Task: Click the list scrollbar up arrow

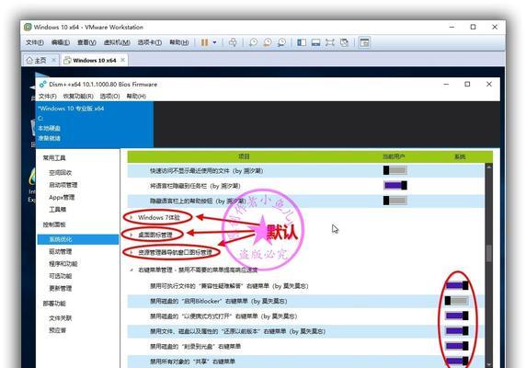Action: pos(489,167)
